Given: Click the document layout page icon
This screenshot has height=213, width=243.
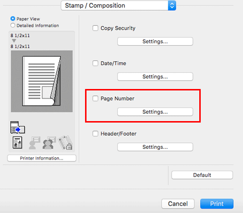Looking at the screenshot, I should [17, 142].
